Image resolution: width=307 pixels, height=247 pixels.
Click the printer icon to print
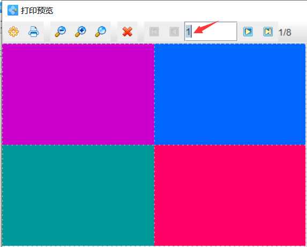coord(34,32)
